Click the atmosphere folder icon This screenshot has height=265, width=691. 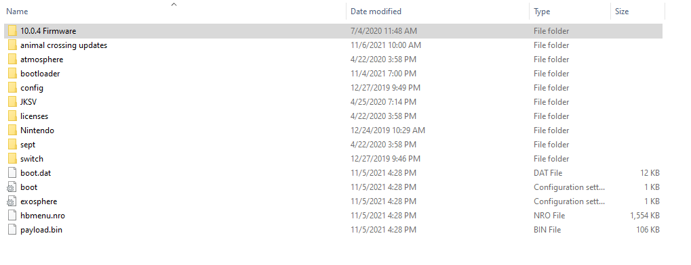12,59
